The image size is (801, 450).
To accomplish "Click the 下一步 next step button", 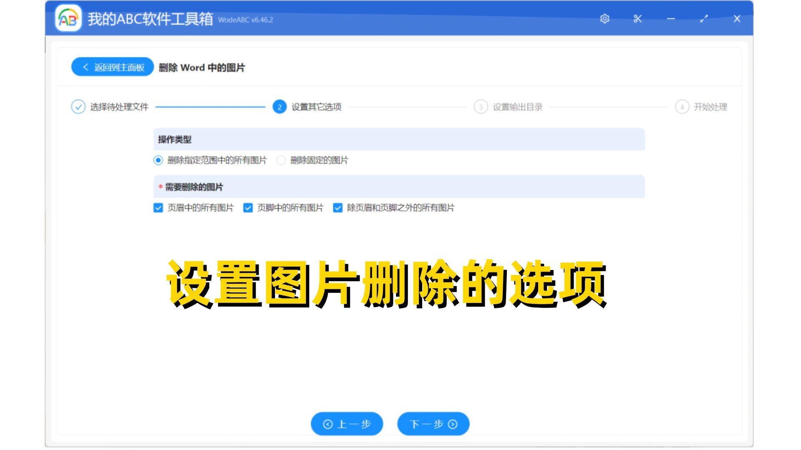I will [433, 424].
